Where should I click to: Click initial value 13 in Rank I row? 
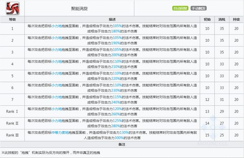point(207,111)
